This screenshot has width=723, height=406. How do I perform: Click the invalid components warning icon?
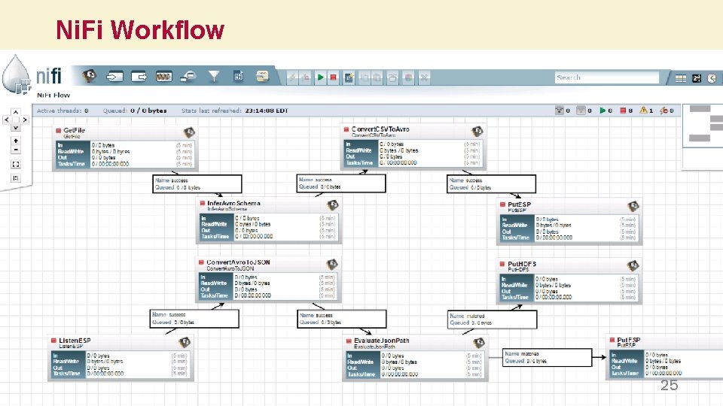(x=643, y=111)
